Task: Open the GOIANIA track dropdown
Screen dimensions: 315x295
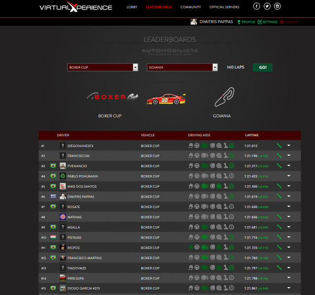Action: [182, 67]
